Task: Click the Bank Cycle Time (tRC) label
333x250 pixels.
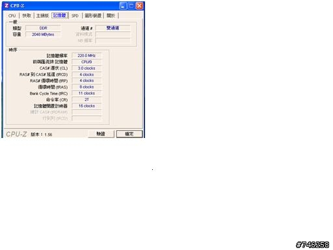Action: (x=49, y=94)
